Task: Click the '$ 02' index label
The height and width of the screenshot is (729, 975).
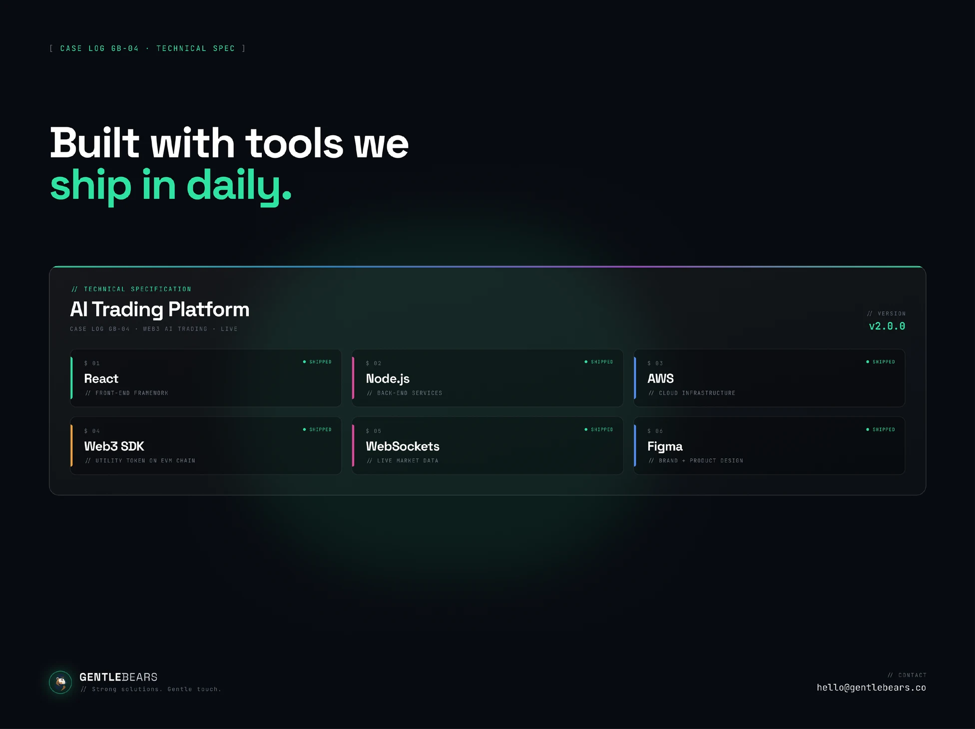Action: (374, 364)
